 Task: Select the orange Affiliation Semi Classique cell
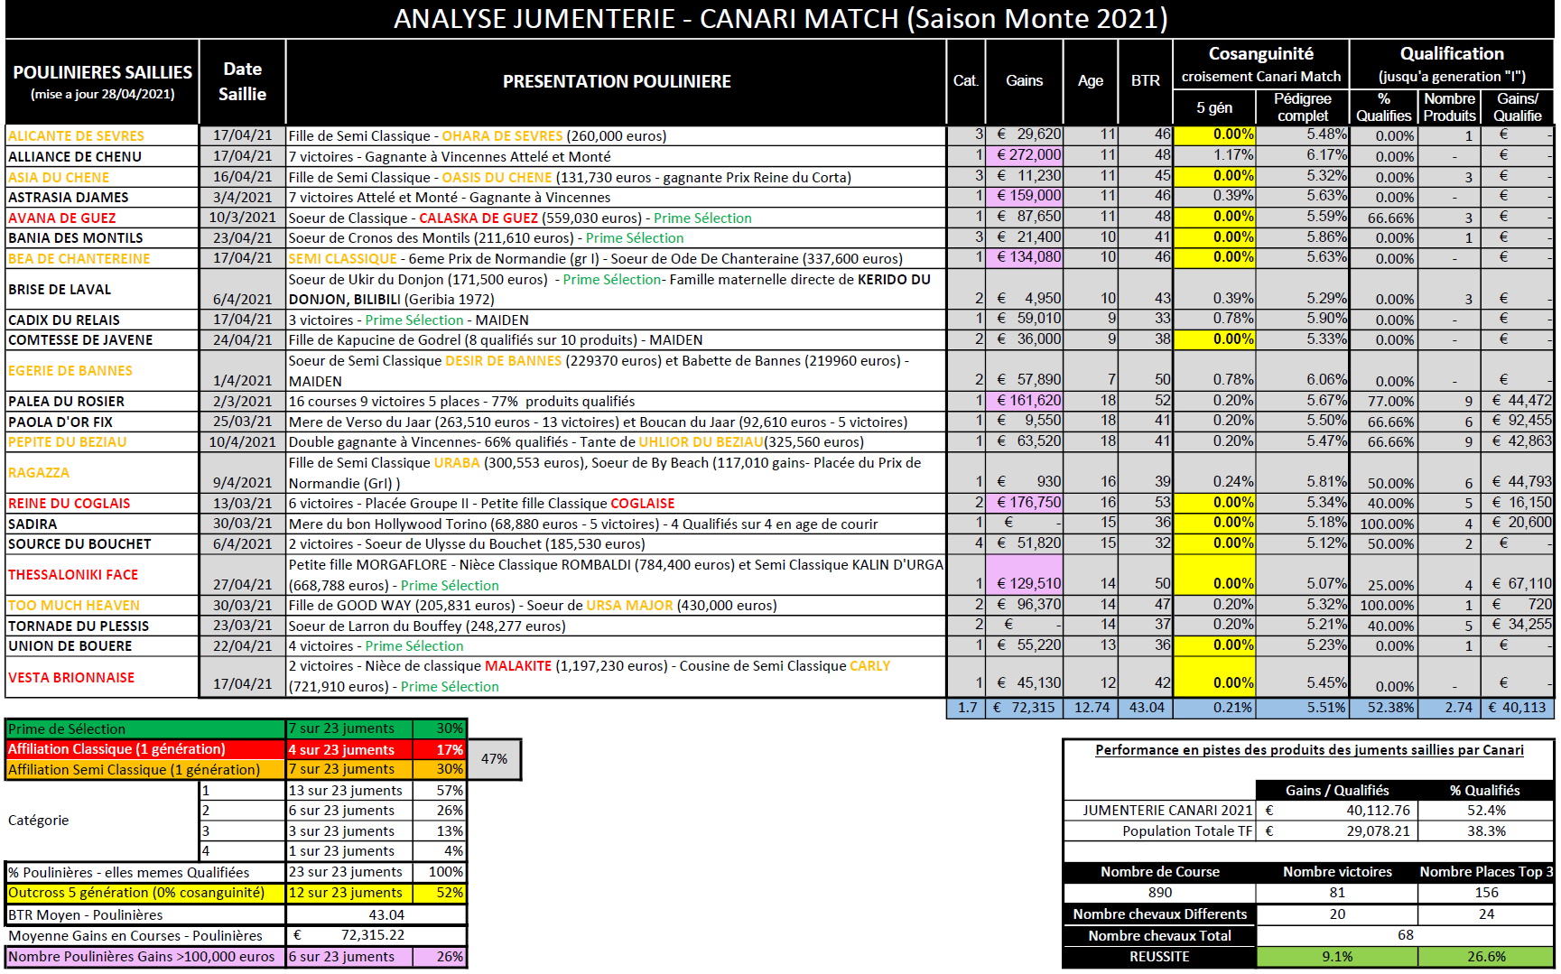(x=145, y=769)
